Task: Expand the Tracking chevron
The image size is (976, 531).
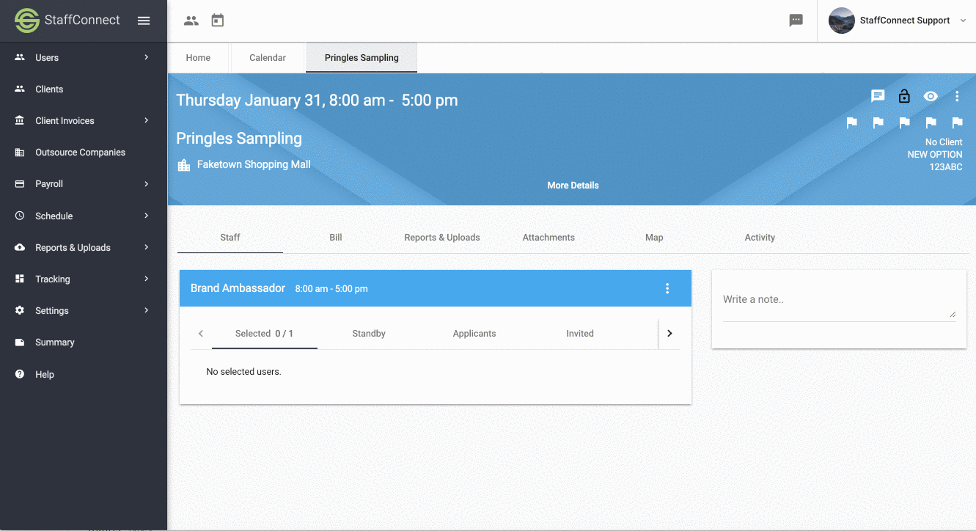Action: click(147, 279)
